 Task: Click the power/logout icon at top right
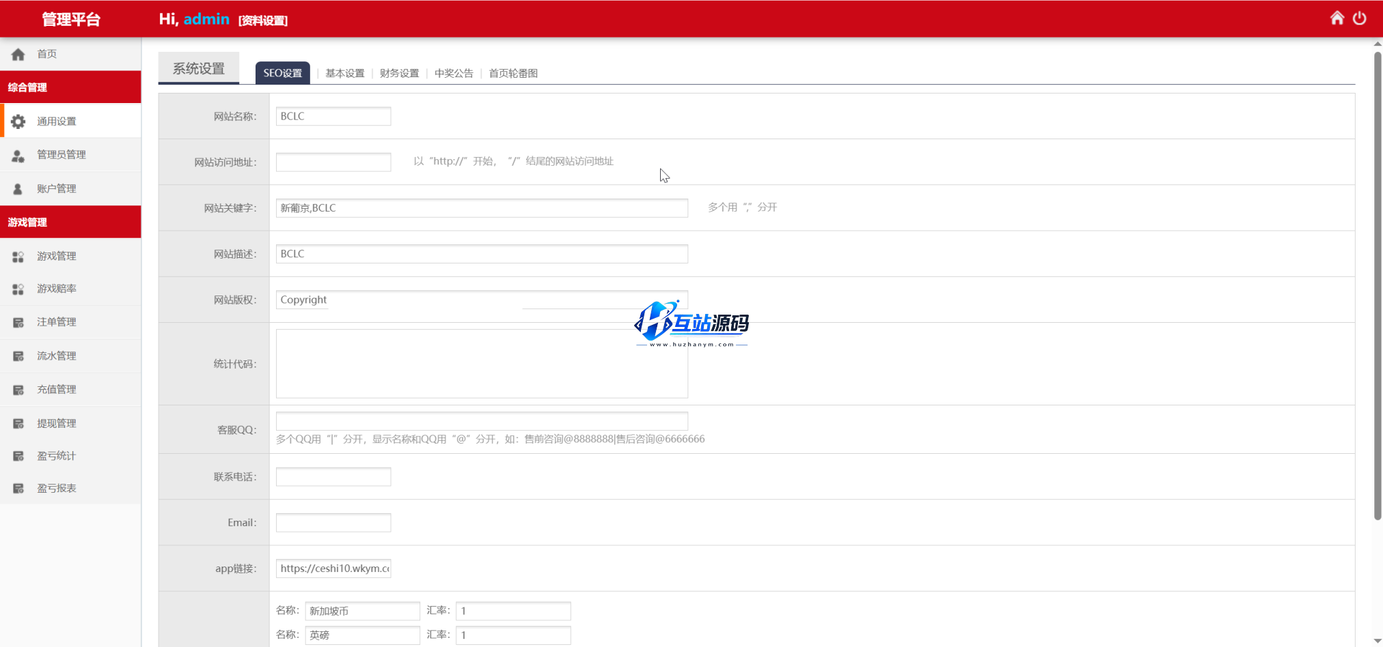[1360, 18]
